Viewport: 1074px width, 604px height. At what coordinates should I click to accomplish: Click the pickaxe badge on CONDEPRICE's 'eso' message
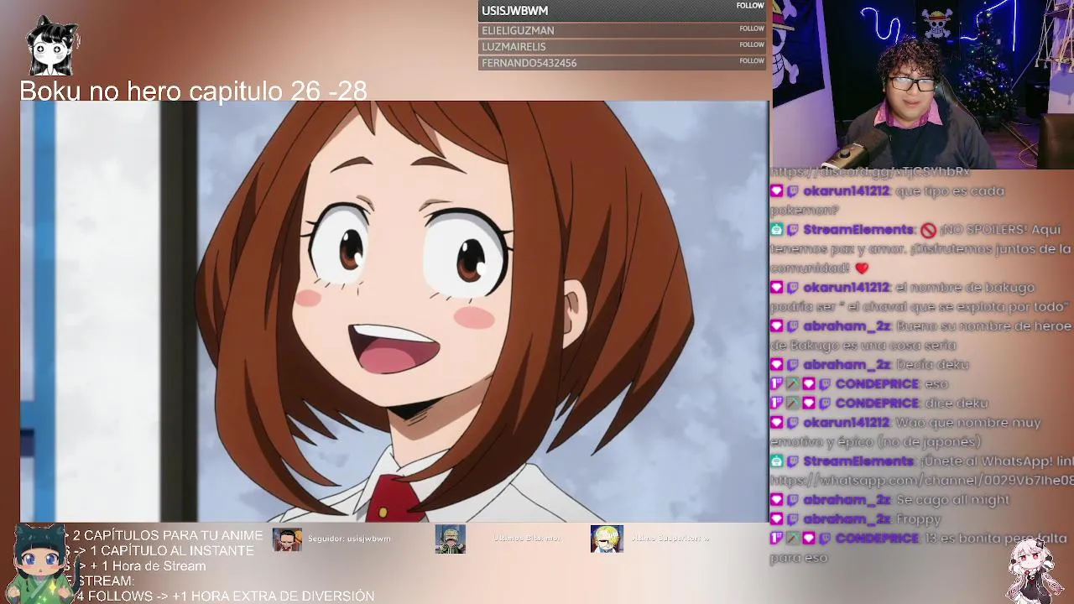[x=792, y=384]
